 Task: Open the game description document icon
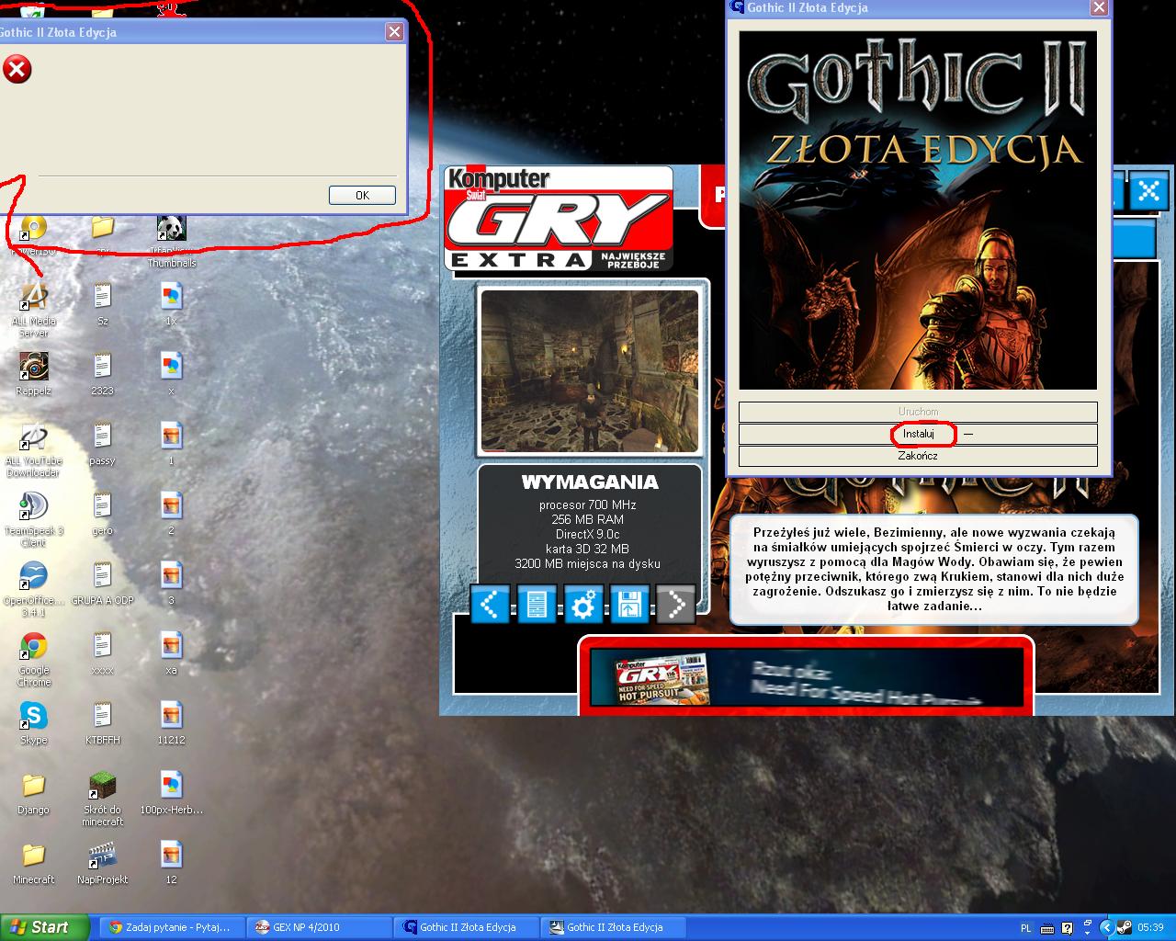tap(537, 605)
